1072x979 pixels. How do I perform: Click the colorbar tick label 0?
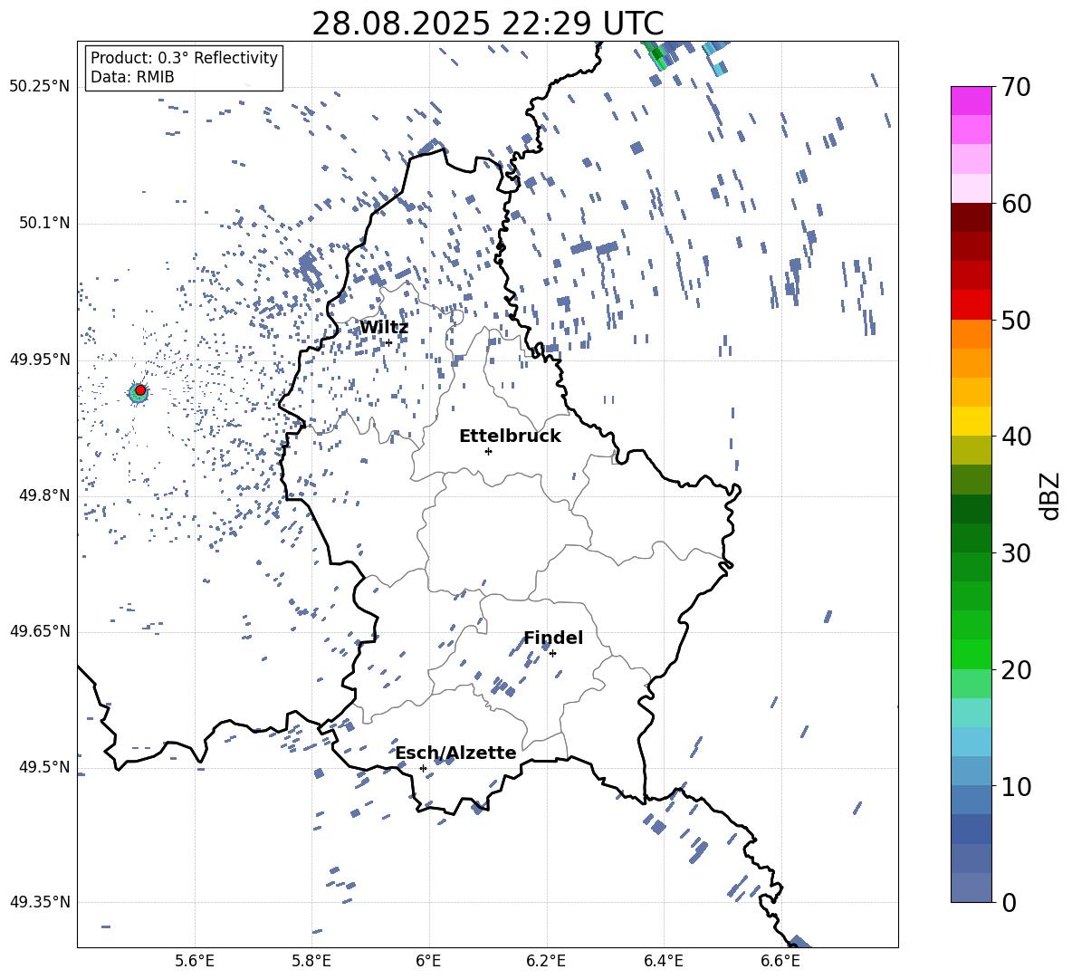point(1009,902)
